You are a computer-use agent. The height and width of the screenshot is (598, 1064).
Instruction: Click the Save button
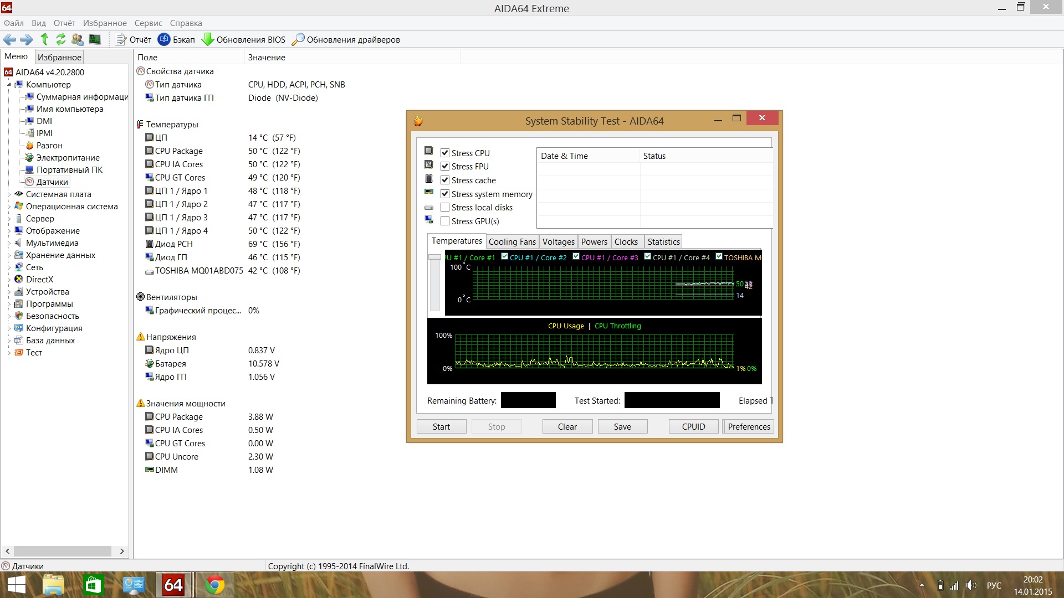[x=622, y=427]
